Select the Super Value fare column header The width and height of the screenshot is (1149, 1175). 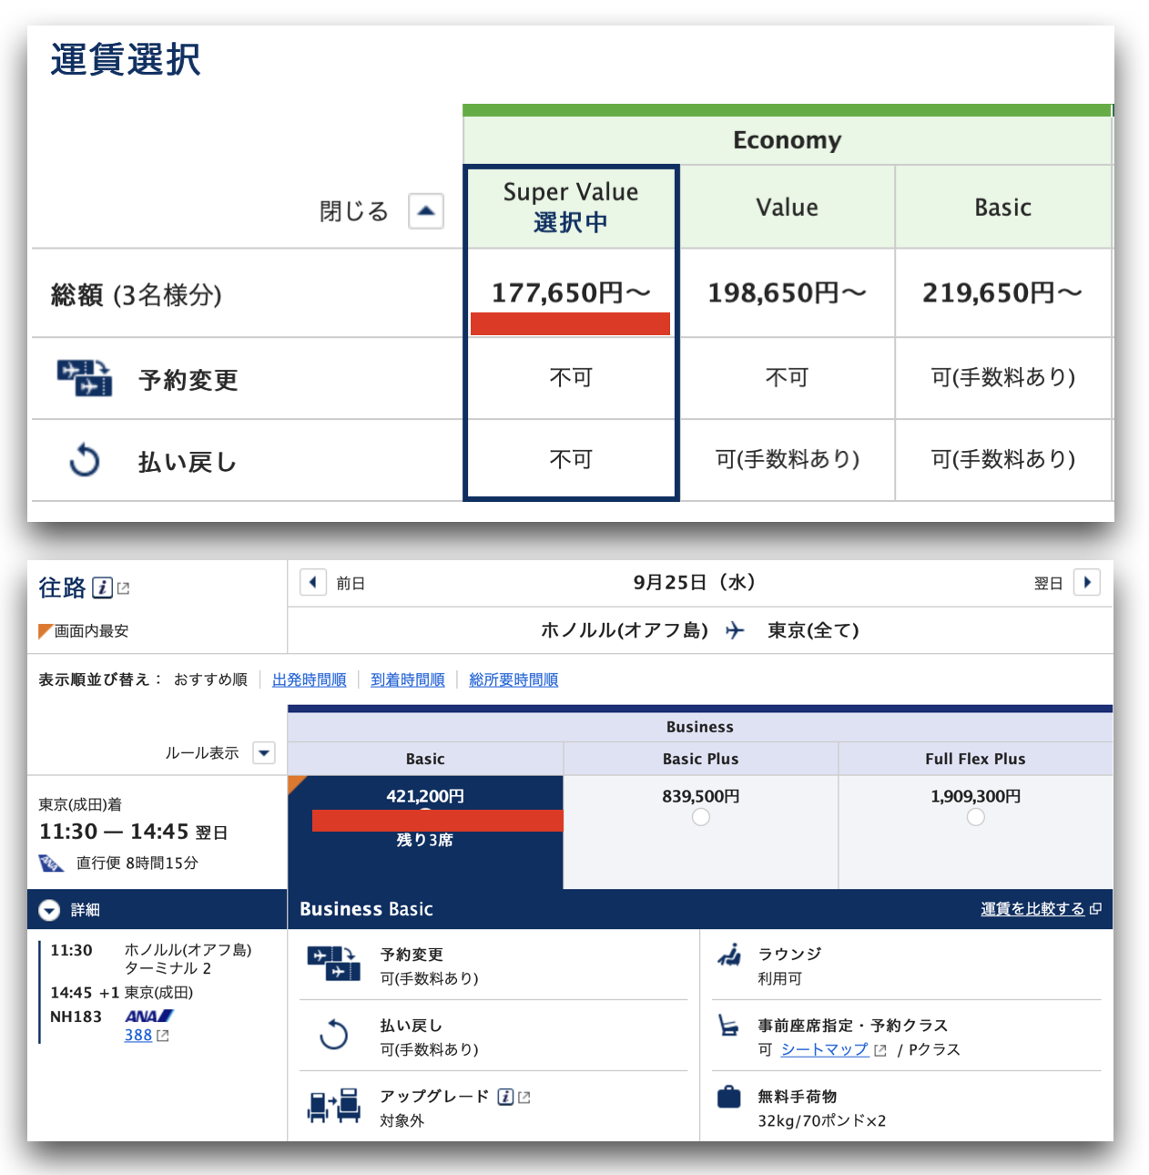[571, 207]
